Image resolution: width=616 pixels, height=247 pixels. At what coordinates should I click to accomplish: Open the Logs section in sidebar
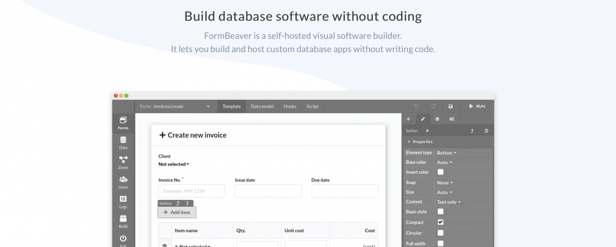click(123, 202)
